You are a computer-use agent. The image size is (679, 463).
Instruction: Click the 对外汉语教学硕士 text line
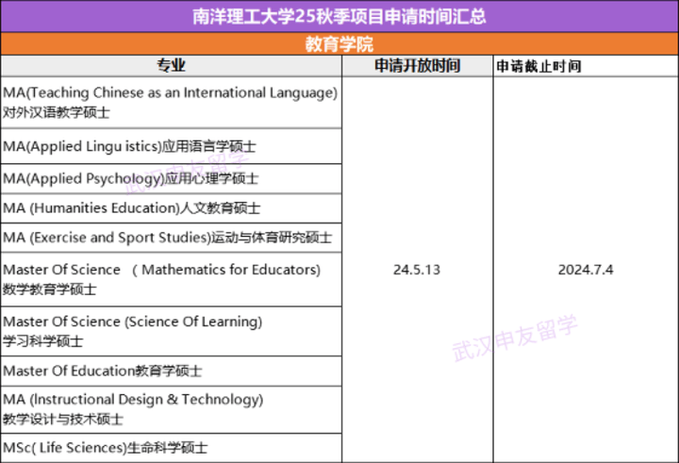(x=57, y=111)
